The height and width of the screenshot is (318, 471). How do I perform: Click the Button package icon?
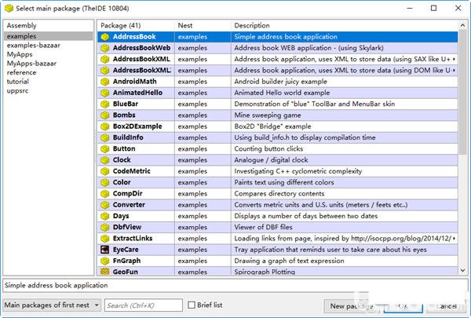105,148
